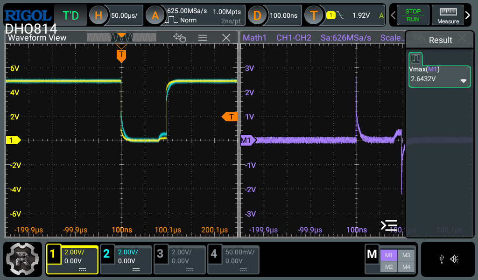Toggle channel 1 on or off
This screenshot has height=280, width=478.
click(x=53, y=254)
